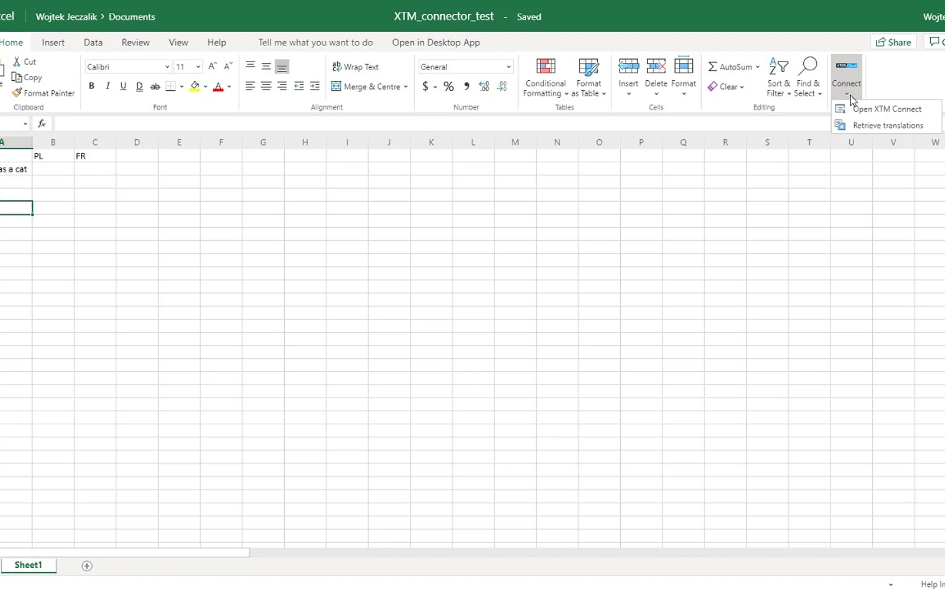The height and width of the screenshot is (590, 945).
Task: Open the fill colour picker
Action: (206, 87)
